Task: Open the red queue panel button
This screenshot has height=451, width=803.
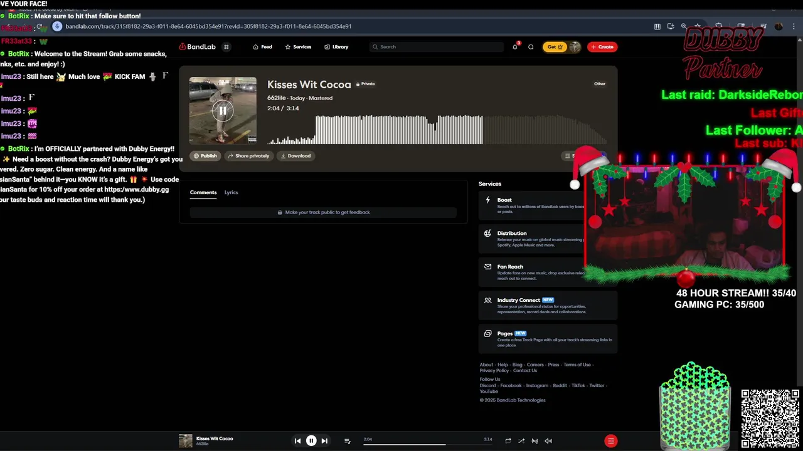Action: [610, 441]
